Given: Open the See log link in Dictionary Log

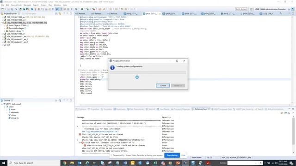Looking at the screenshot, I should [x=100, y=131].
